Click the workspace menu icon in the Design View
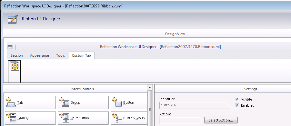291x126 pixels. coord(10,47)
